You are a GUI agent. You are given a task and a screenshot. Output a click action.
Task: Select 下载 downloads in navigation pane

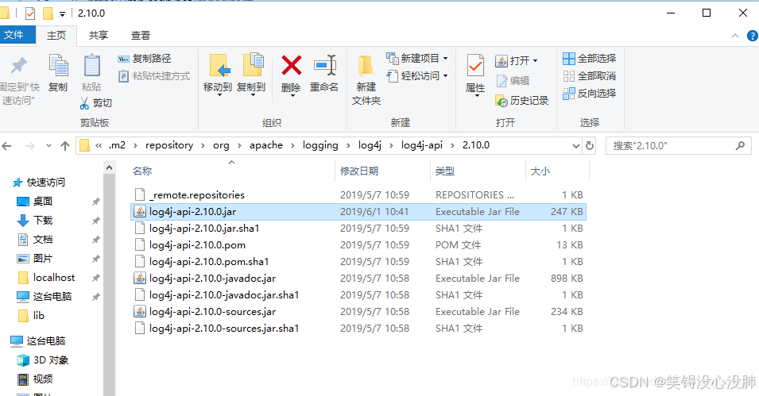click(35, 221)
